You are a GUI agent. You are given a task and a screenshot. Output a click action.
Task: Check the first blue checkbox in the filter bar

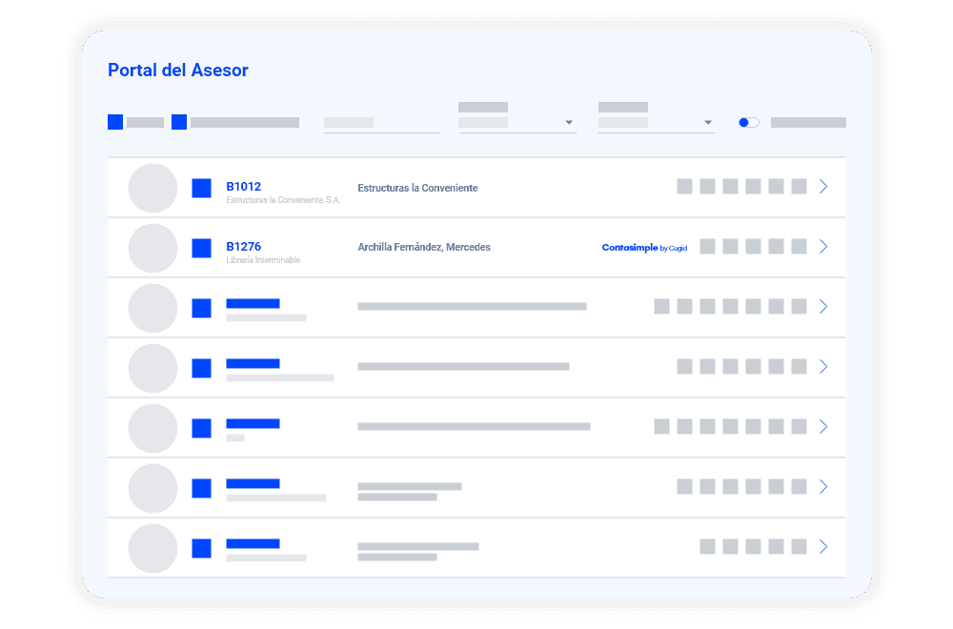point(115,122)
